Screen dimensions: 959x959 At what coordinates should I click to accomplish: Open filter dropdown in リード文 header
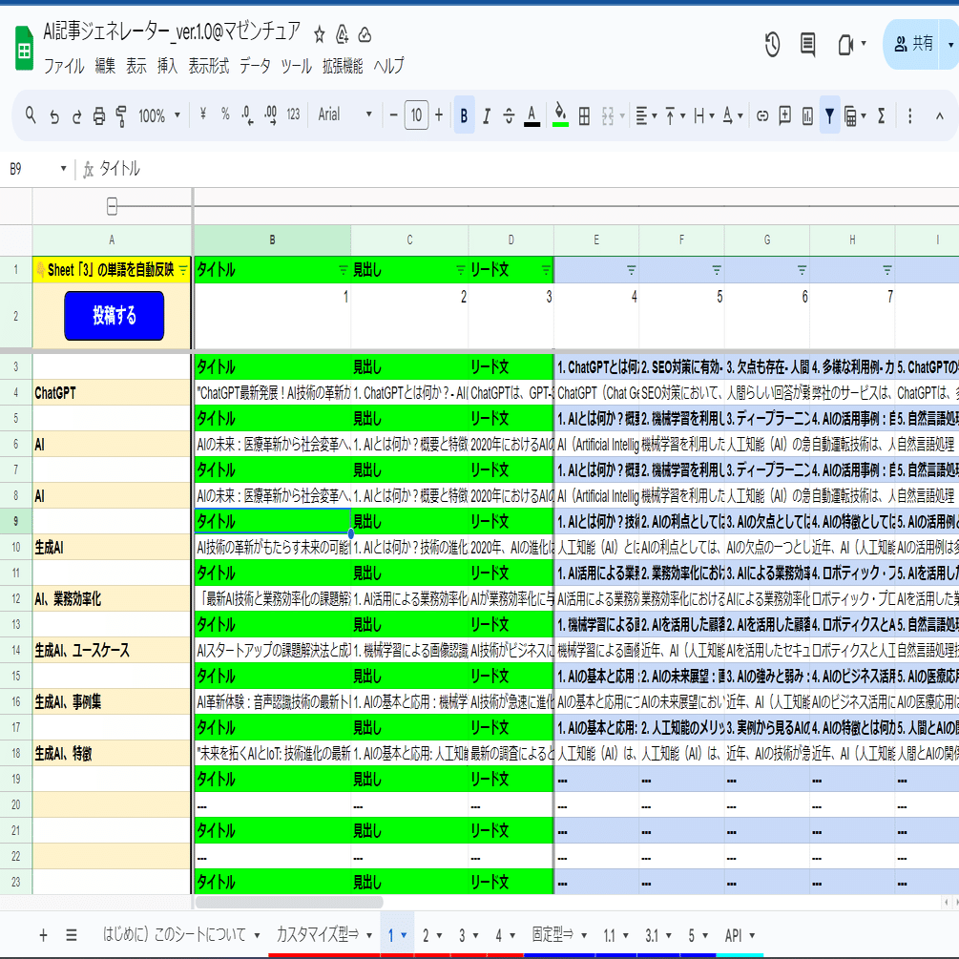[546, 270]
